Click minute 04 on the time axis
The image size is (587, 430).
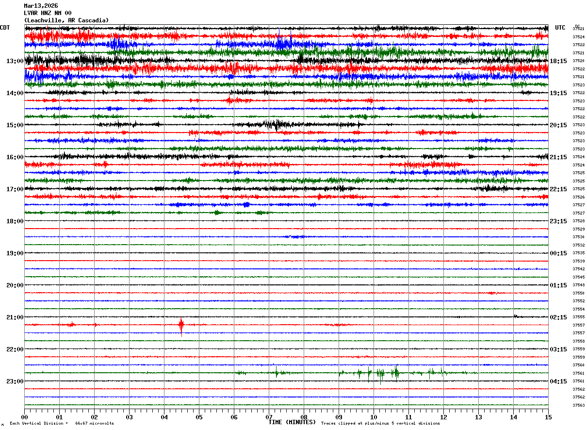(x=164, y=417)
